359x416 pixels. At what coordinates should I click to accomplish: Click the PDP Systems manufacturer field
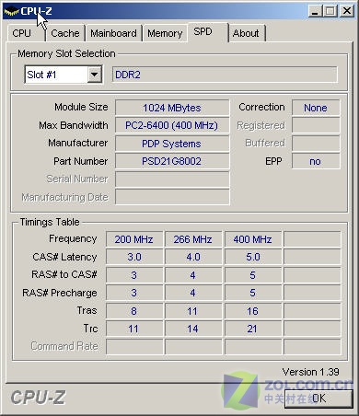click(172, 144)
